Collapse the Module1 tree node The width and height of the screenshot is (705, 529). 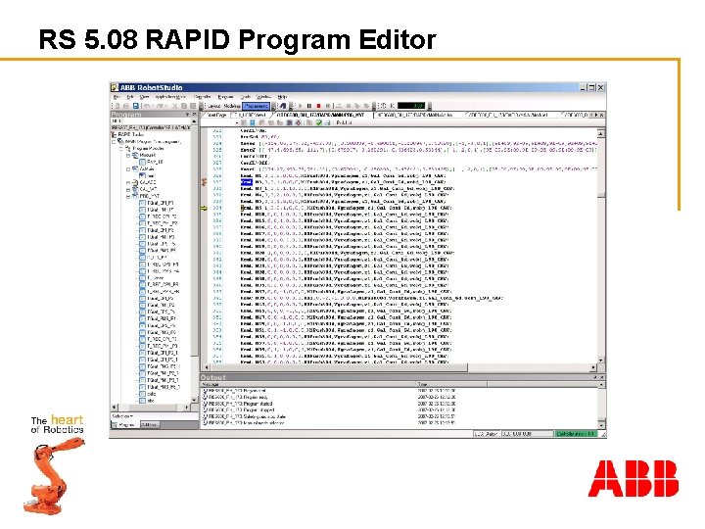pos(128,155)
